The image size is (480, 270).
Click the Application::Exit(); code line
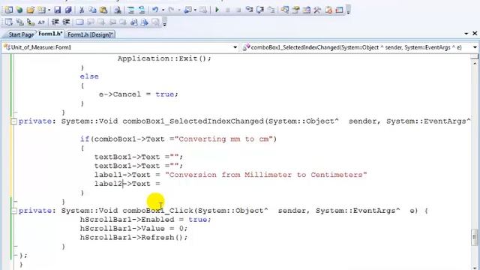tap(164, 58)
